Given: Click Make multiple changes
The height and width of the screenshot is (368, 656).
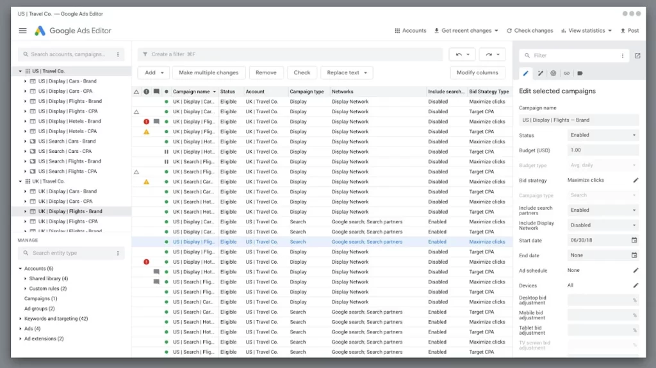Looking at the screenshot, I should coord(208,73).
